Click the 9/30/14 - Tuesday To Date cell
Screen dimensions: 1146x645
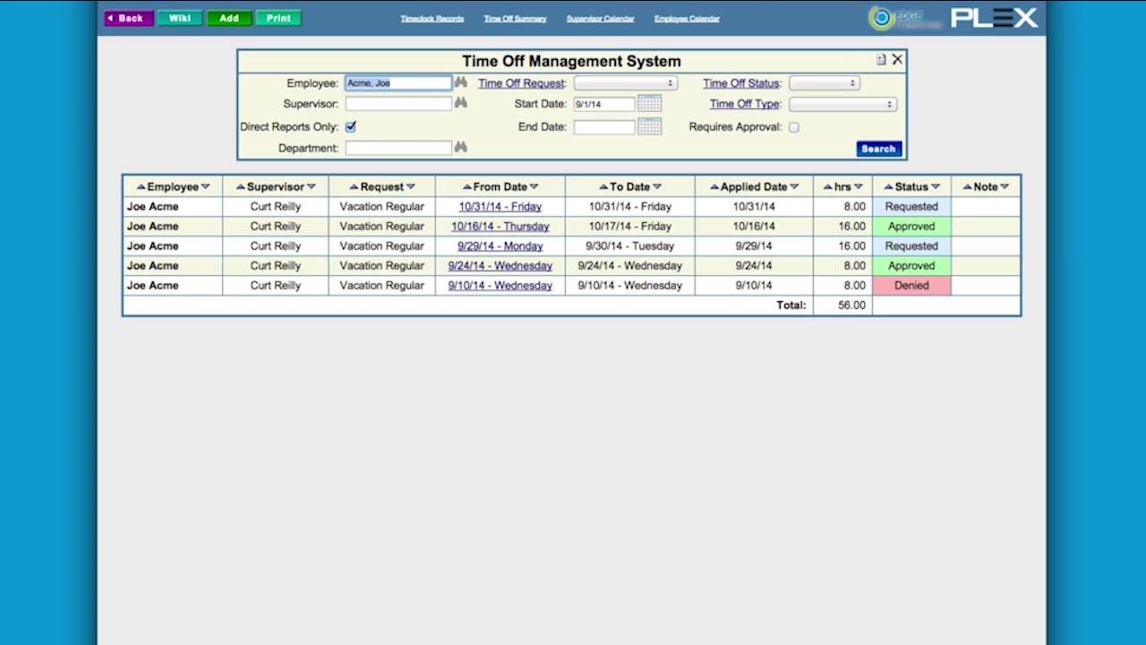tap(630, 246)
